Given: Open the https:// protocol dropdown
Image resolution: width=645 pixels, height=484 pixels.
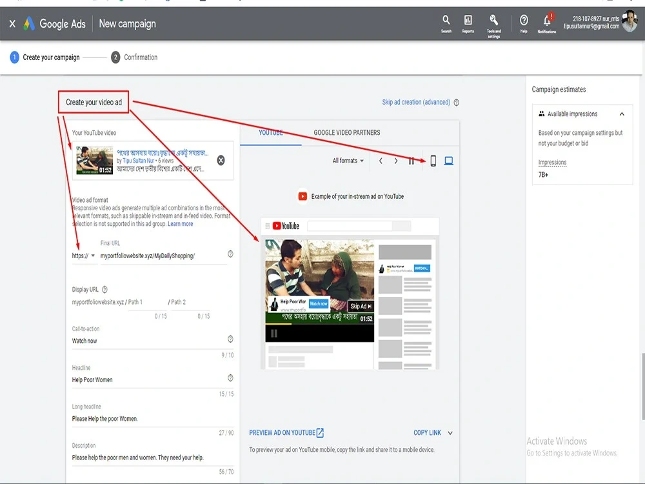Looking at the screenshot, I should click(83, 256).
